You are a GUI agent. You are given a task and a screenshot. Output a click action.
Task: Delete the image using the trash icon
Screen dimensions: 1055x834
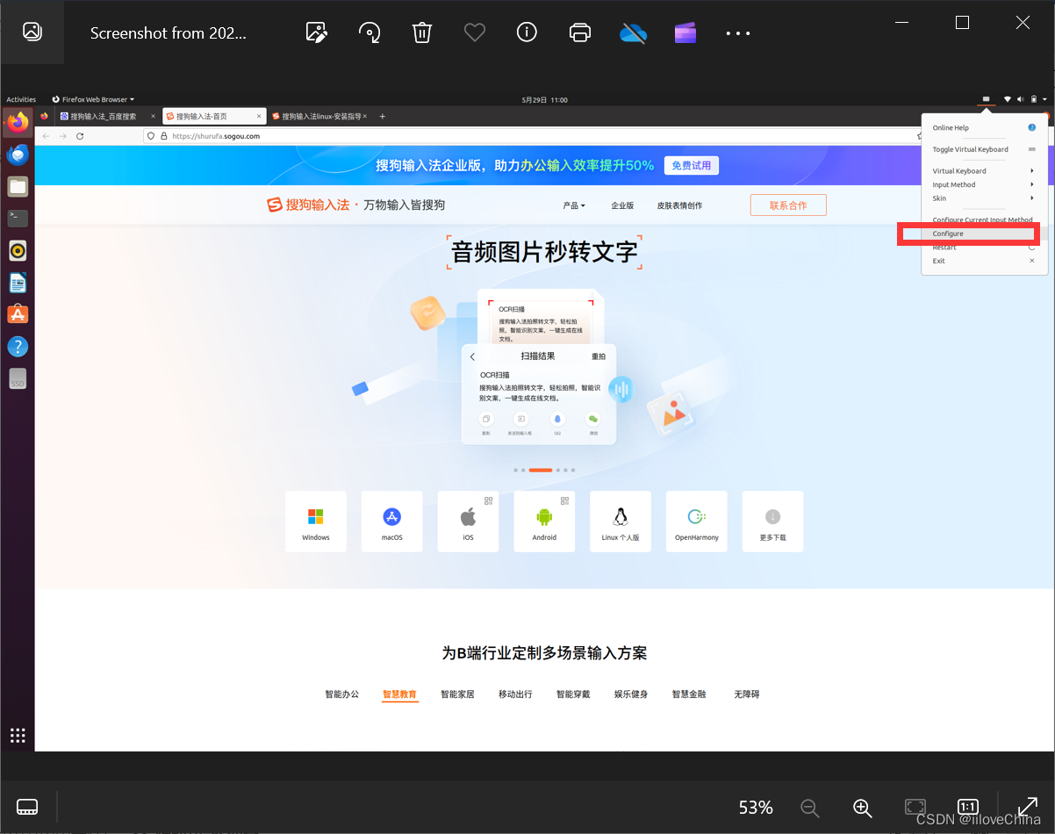(x=422, y=32)
